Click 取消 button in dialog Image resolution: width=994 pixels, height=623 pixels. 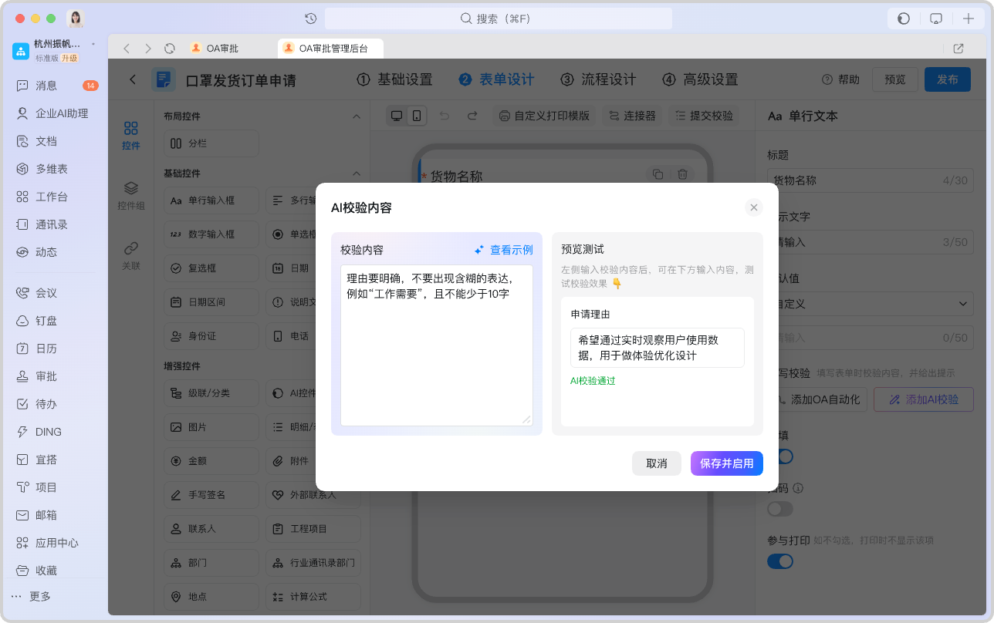pos(657,463)
